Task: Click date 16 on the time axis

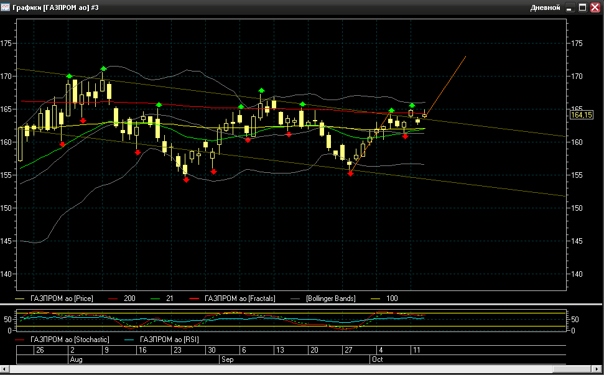Action: pyautogui.click(x=142, y=350)
